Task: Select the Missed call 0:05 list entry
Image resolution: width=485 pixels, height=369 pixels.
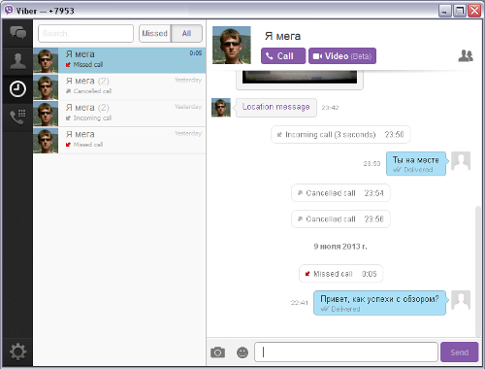Action: pyautogui.click(x=119, y=60)
